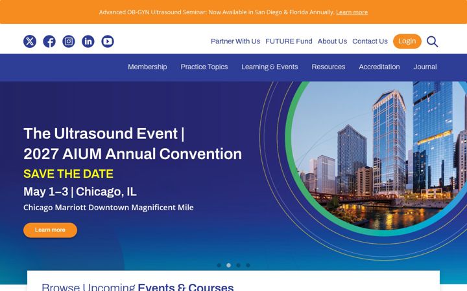
Task: Click the hero Learn more button
Action: tap(50, 230)
